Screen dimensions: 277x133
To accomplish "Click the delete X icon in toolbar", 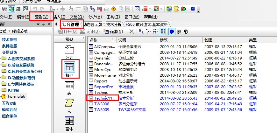I will click(131, 31).
